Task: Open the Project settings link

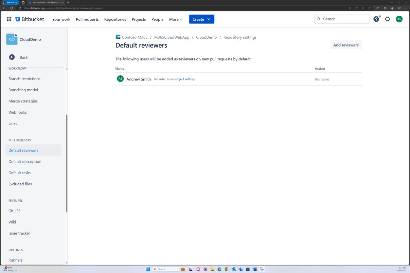Action: [185, 79]
